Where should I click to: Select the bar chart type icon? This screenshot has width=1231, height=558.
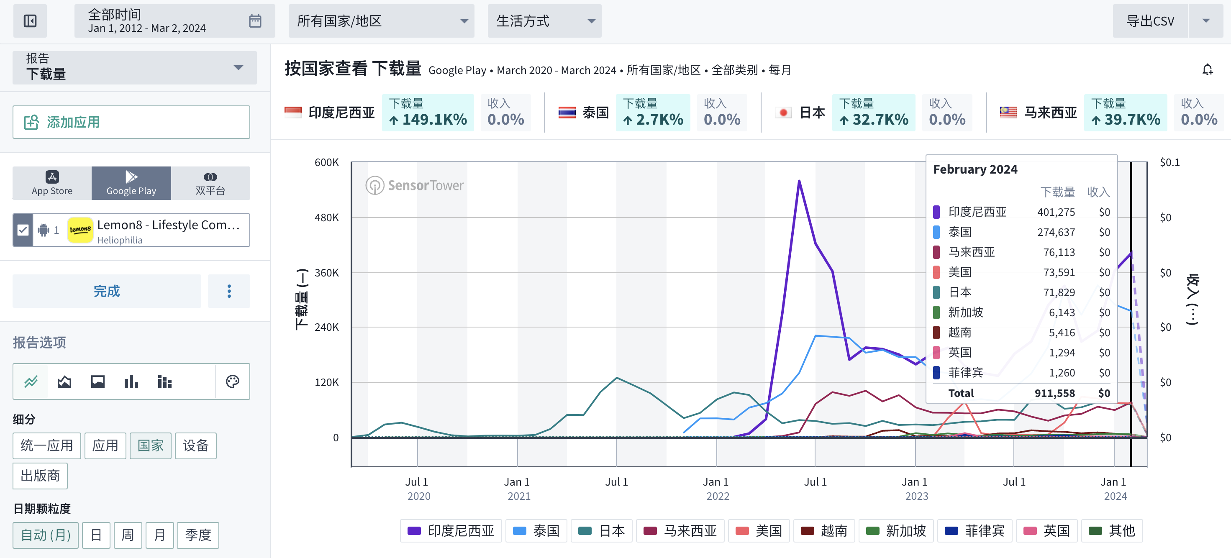131,381
